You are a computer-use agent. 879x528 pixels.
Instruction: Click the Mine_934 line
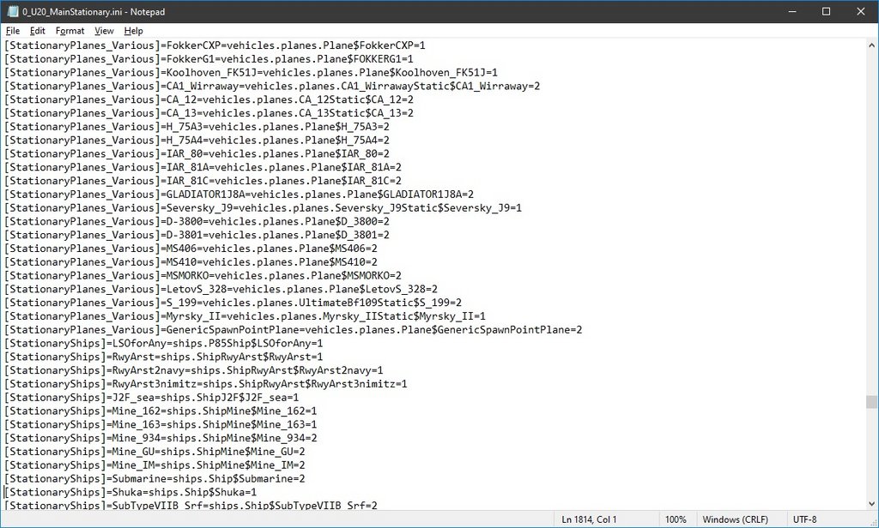[161, 438]
